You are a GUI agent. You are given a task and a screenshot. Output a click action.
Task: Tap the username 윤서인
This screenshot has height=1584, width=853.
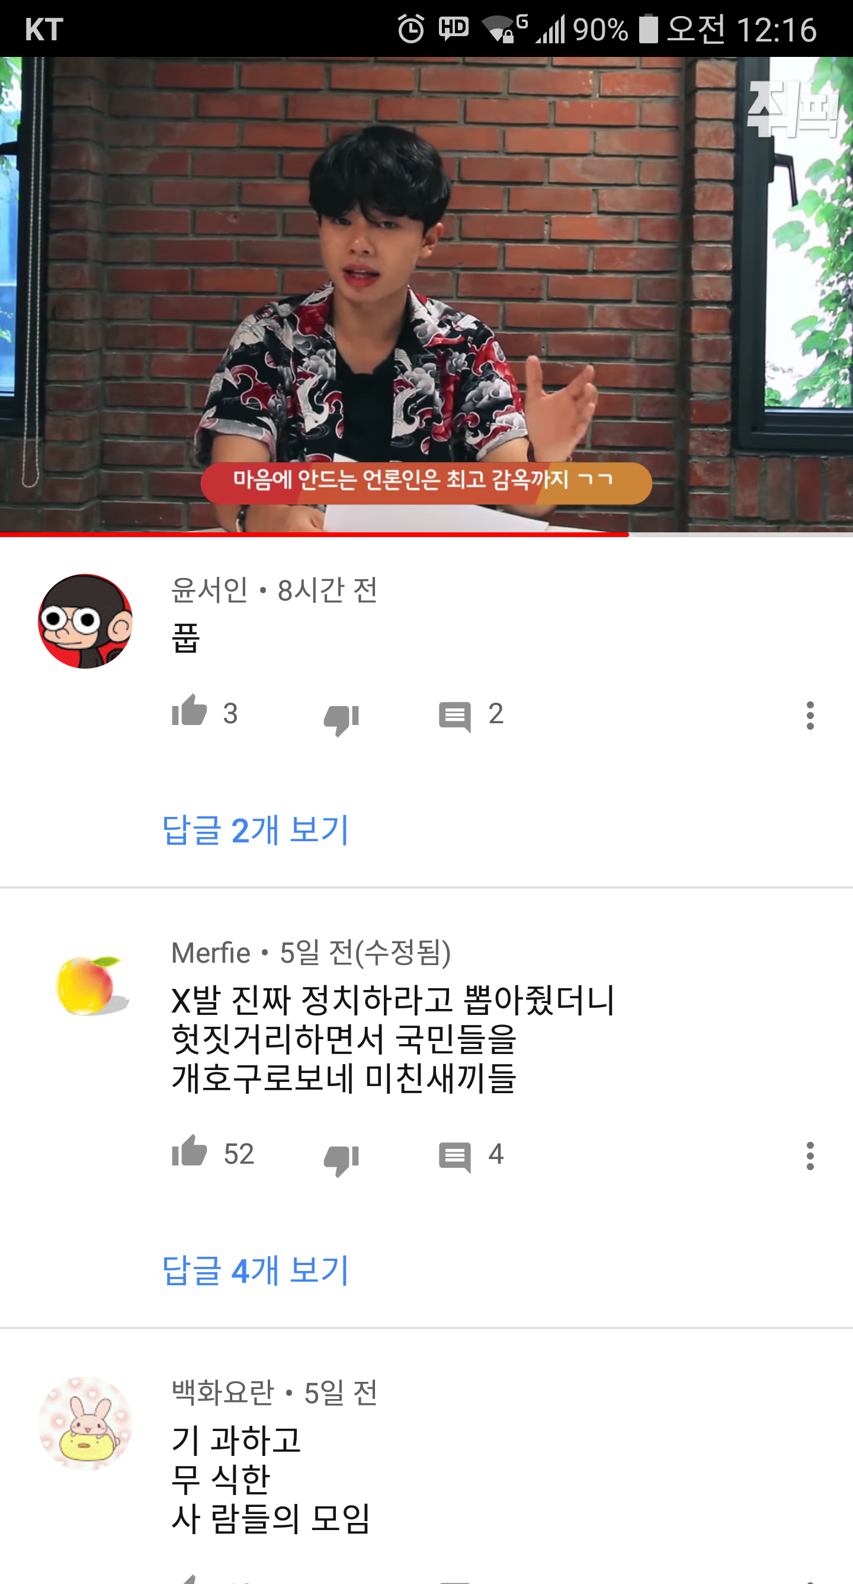(209, 590)
